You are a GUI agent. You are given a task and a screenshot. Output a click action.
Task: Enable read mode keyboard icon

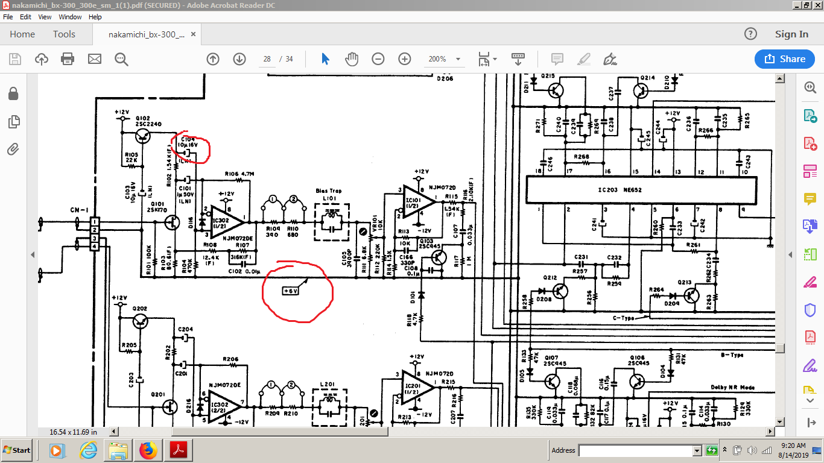point(518,59)
